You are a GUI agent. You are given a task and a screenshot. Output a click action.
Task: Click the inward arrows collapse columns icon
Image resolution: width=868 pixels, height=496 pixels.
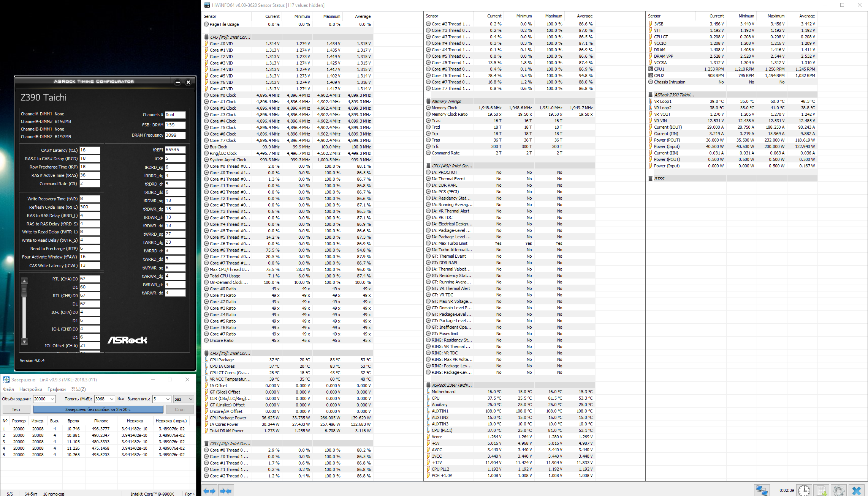(x=226, y=491)
